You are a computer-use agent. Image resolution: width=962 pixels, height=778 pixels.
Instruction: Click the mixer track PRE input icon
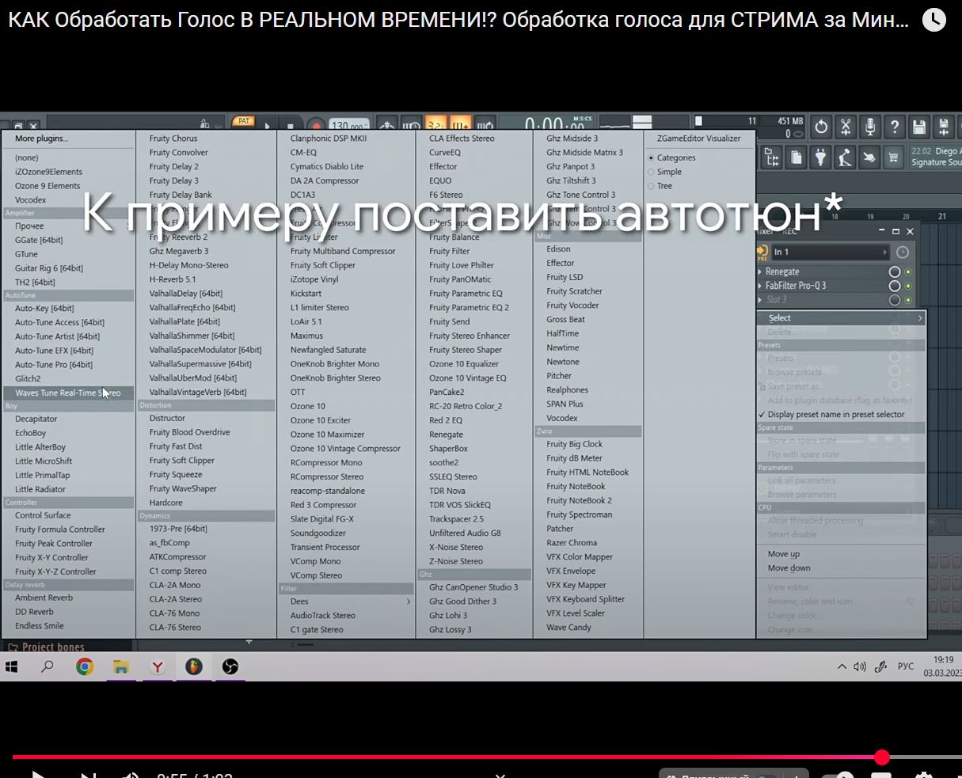click(762, 252)
